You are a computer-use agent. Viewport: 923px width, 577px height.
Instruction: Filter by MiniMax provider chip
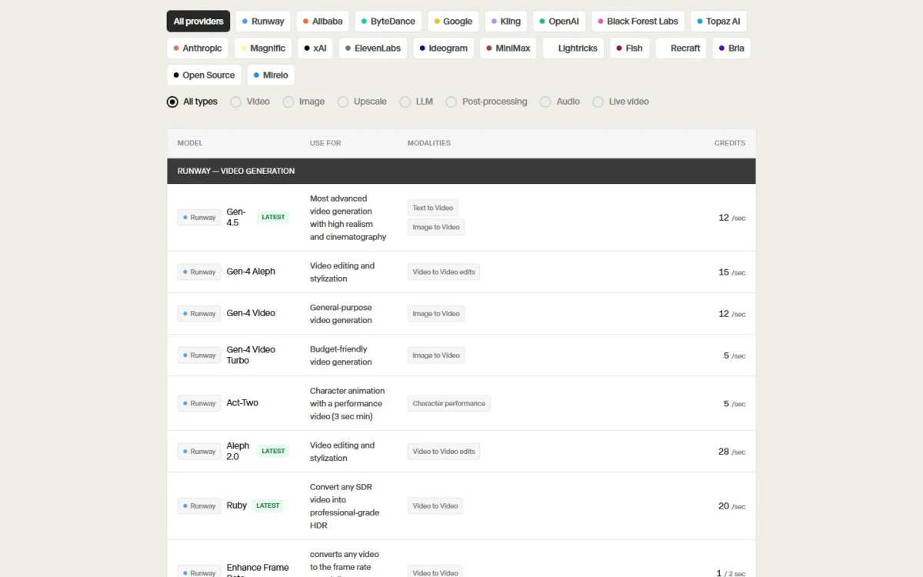[508, 48]
